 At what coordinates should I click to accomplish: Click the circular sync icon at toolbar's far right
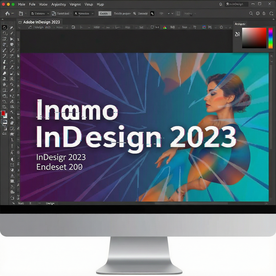coord(271,13)
